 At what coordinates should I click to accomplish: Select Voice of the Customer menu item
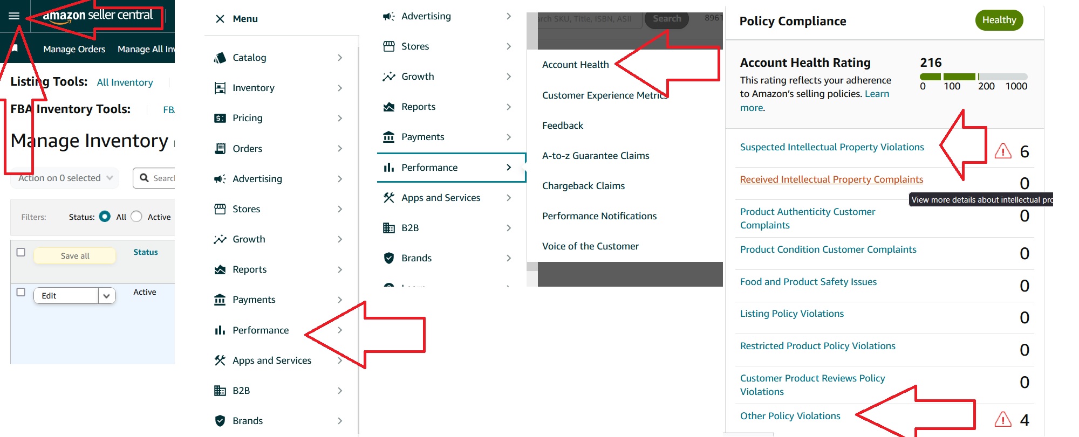click(x=590, y=246)
